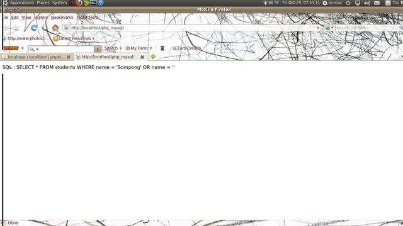Expand the URL bar history dropdown

click(x=318, y=28)
